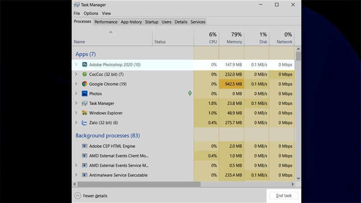The height and width of the screenshot is (203, 361).
Task: Click the horizontal scrollbar thumb
Action: point(139,184)
